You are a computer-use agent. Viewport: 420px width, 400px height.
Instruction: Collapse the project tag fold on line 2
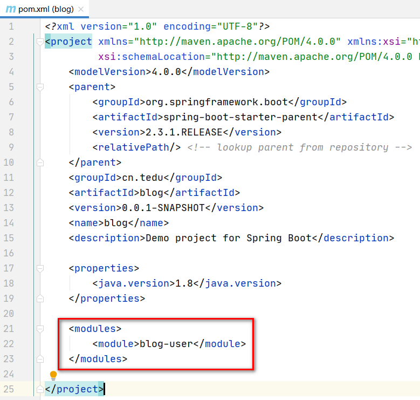(x=40, y=42)
